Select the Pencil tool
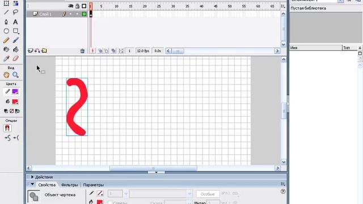Screen dimensions: 363x204 point(6,40)
